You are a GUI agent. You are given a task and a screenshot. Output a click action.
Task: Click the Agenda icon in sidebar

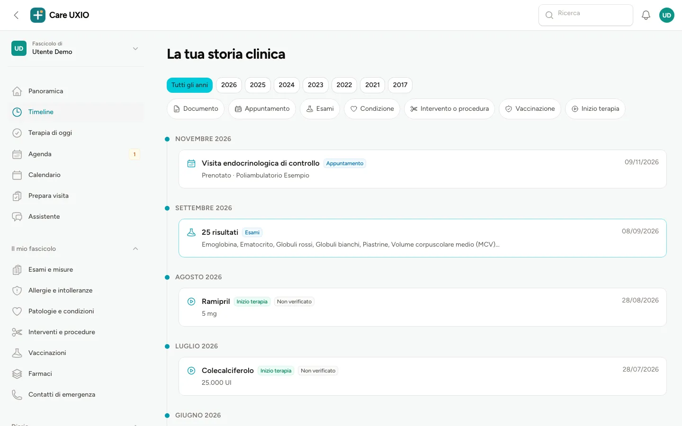[17, 154]
